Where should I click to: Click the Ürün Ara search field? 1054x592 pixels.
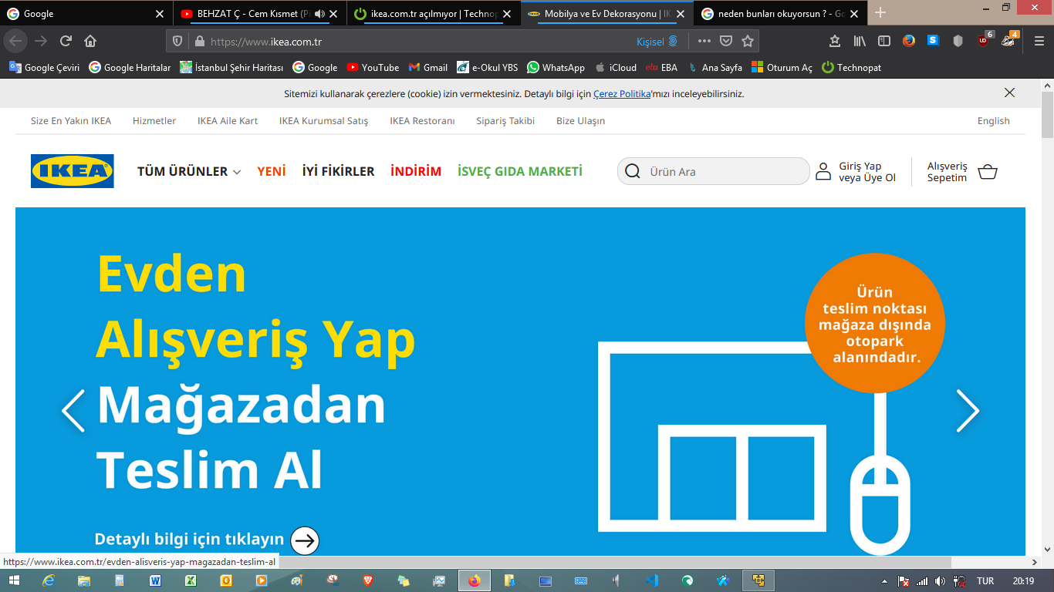714,171
